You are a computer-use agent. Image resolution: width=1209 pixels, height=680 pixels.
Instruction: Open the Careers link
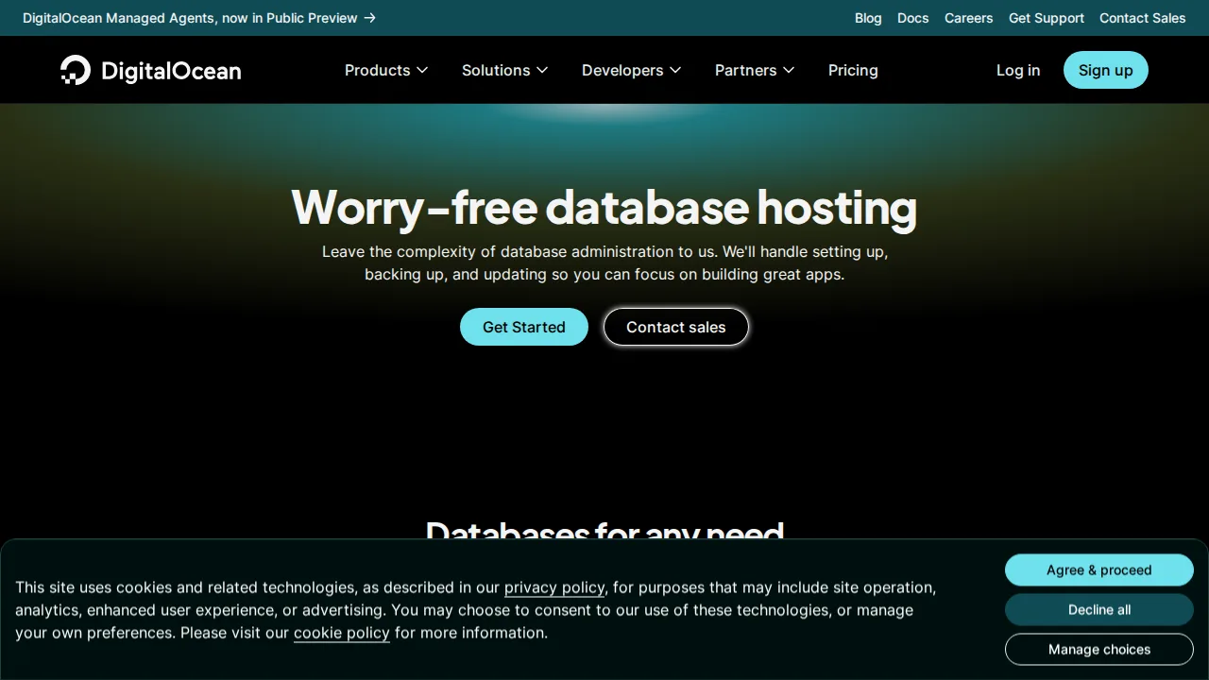coord(968,18)
